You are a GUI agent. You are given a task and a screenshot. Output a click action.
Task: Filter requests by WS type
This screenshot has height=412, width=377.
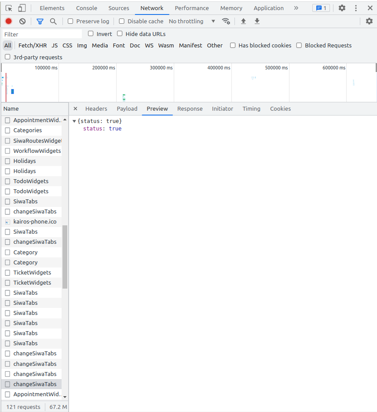149,45
